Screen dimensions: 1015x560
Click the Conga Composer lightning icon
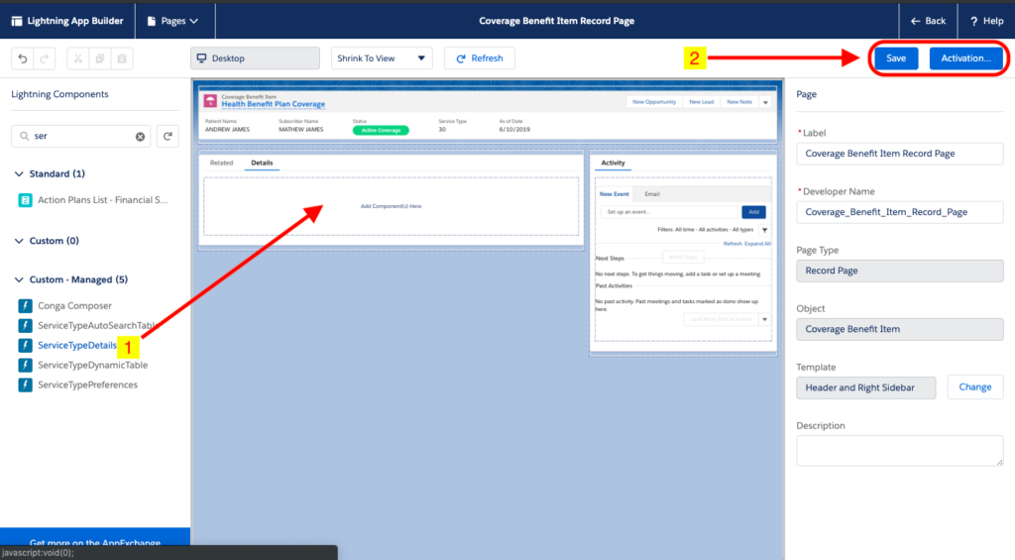[25, 305]
